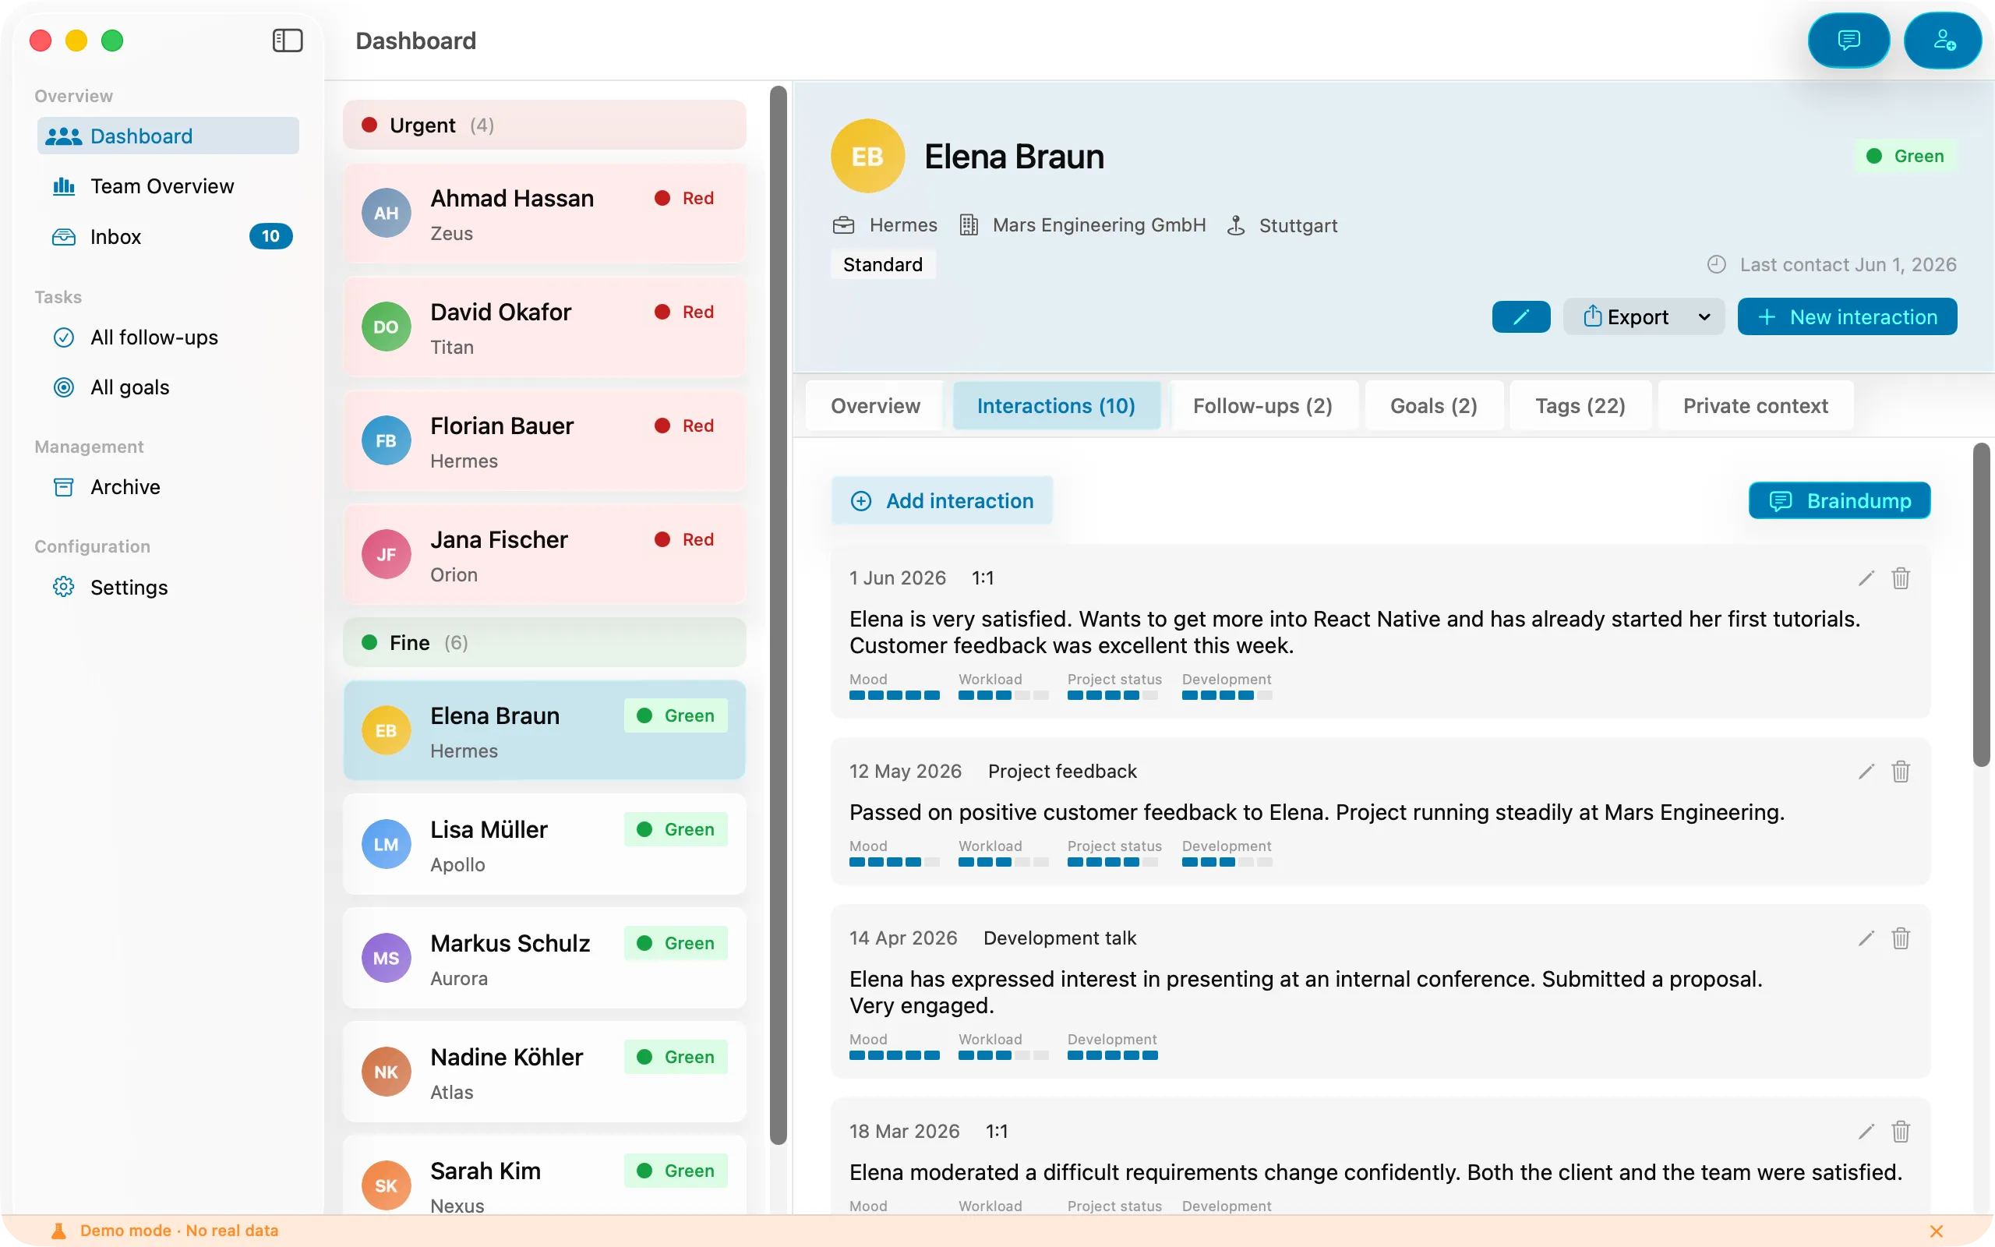Open the Archive section
This screenshot has width=1995, height=1247.
pyautogui.click(x=168, y=487)
